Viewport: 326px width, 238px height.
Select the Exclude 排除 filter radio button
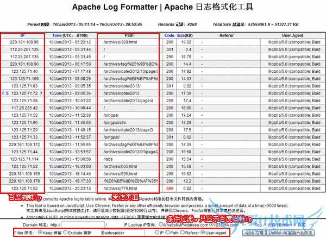65,233
